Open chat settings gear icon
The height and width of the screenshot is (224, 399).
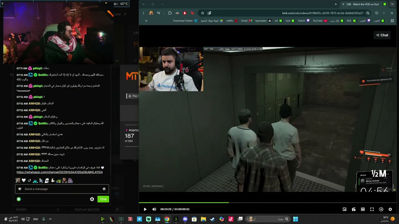coord(92,199)
